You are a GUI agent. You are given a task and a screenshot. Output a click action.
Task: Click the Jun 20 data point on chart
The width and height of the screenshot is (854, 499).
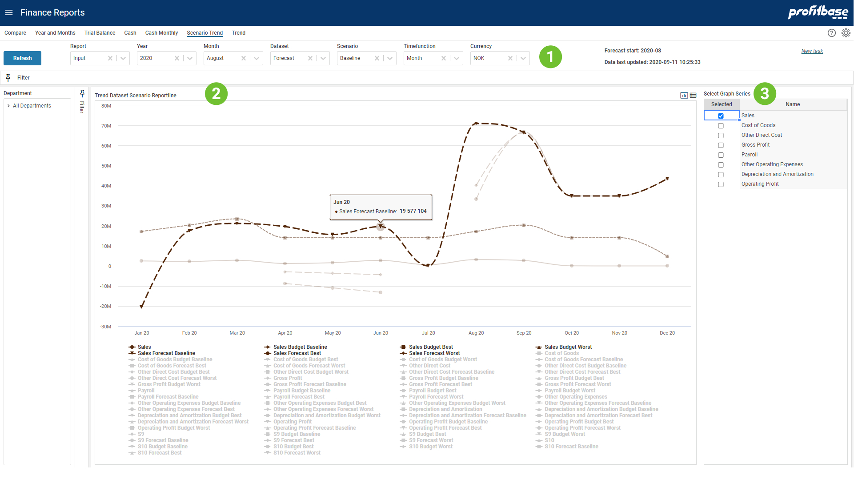(x=381, y=227)
